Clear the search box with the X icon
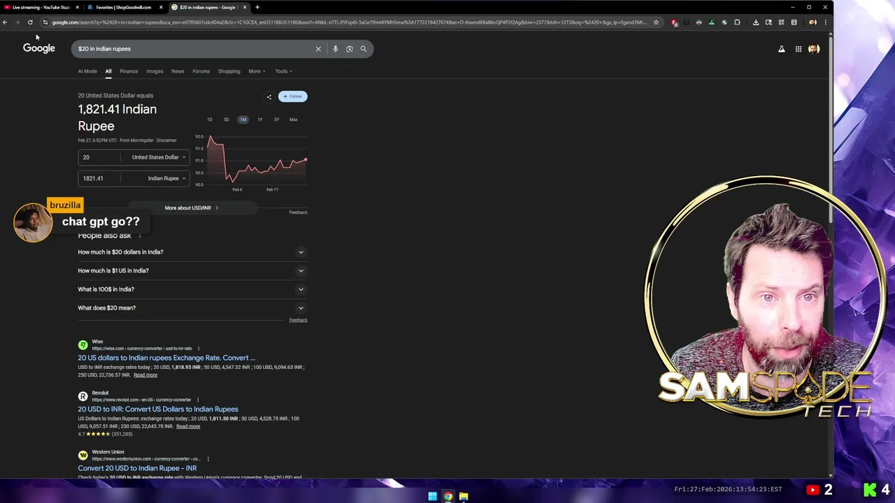895x503 pixels. 318,49
